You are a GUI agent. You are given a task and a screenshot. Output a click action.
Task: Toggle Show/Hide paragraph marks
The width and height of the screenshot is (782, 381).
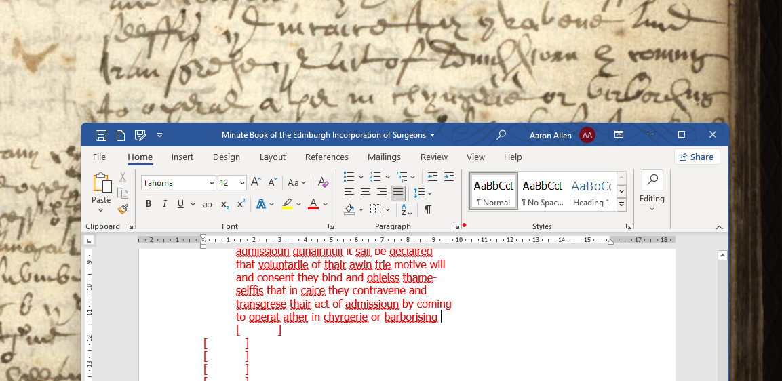coord(428,209)
